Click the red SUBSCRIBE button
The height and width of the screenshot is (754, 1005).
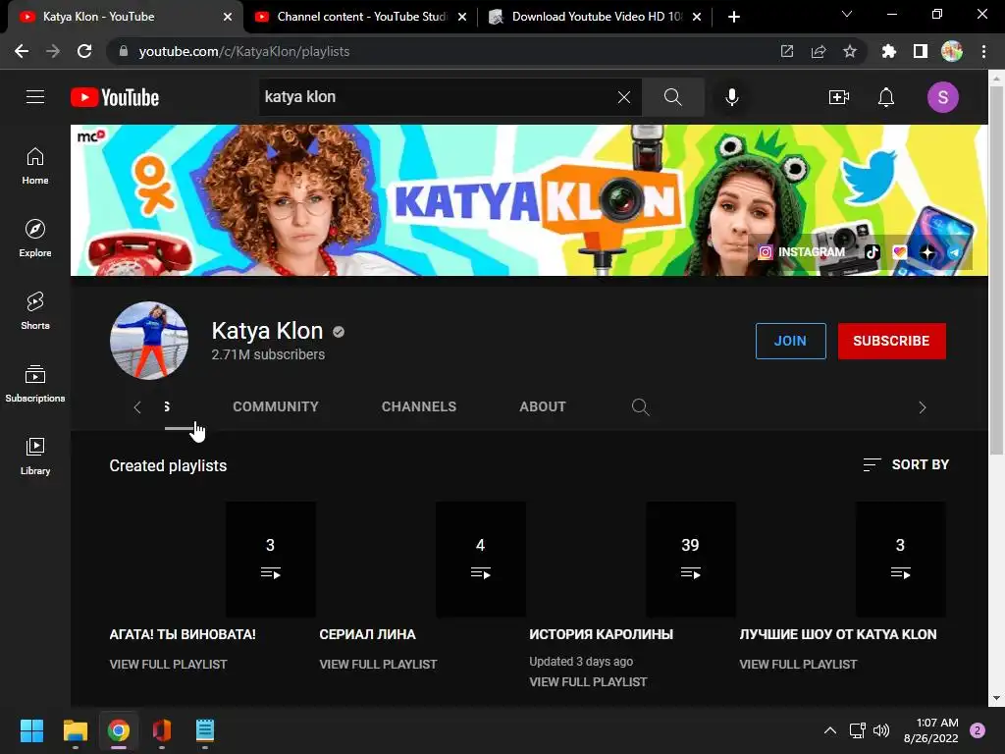[x=891, y=341]
